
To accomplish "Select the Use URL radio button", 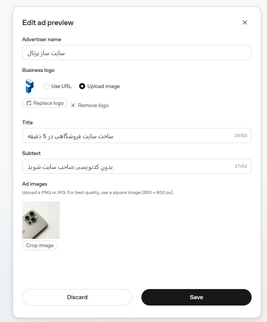I will pyautogui.click(x=46, y=86).
